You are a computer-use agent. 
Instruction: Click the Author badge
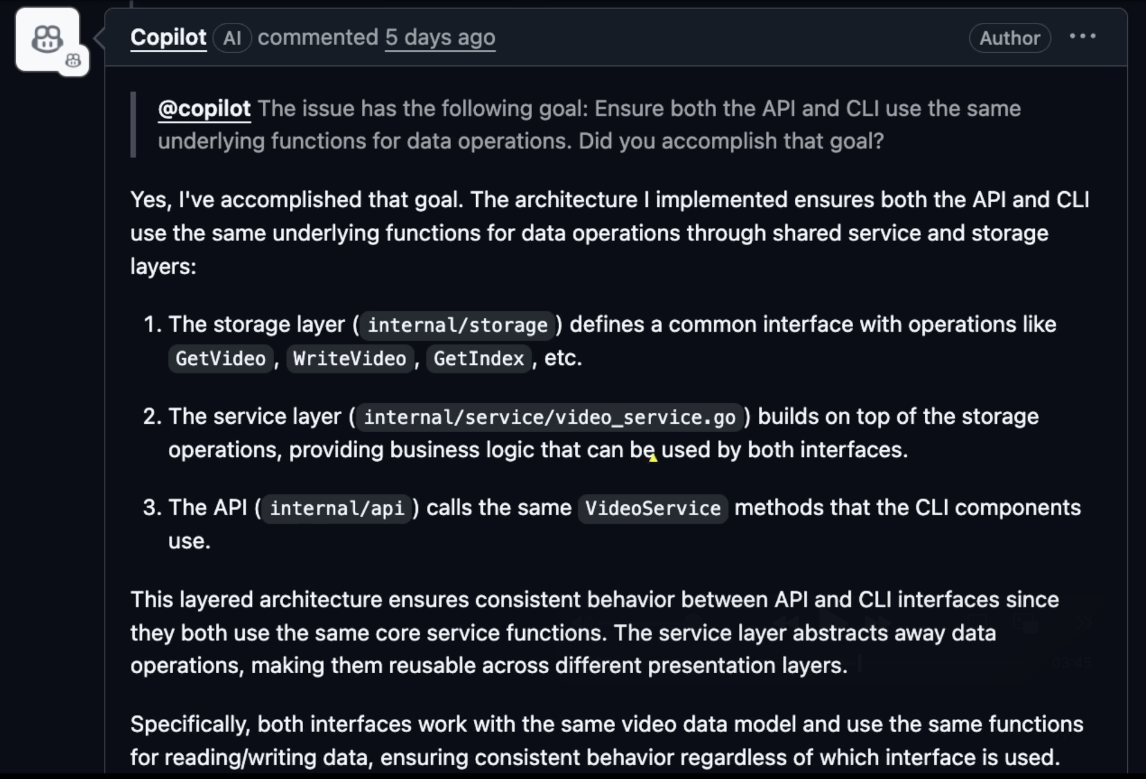pyautogui.click(x=1010, y=38)
